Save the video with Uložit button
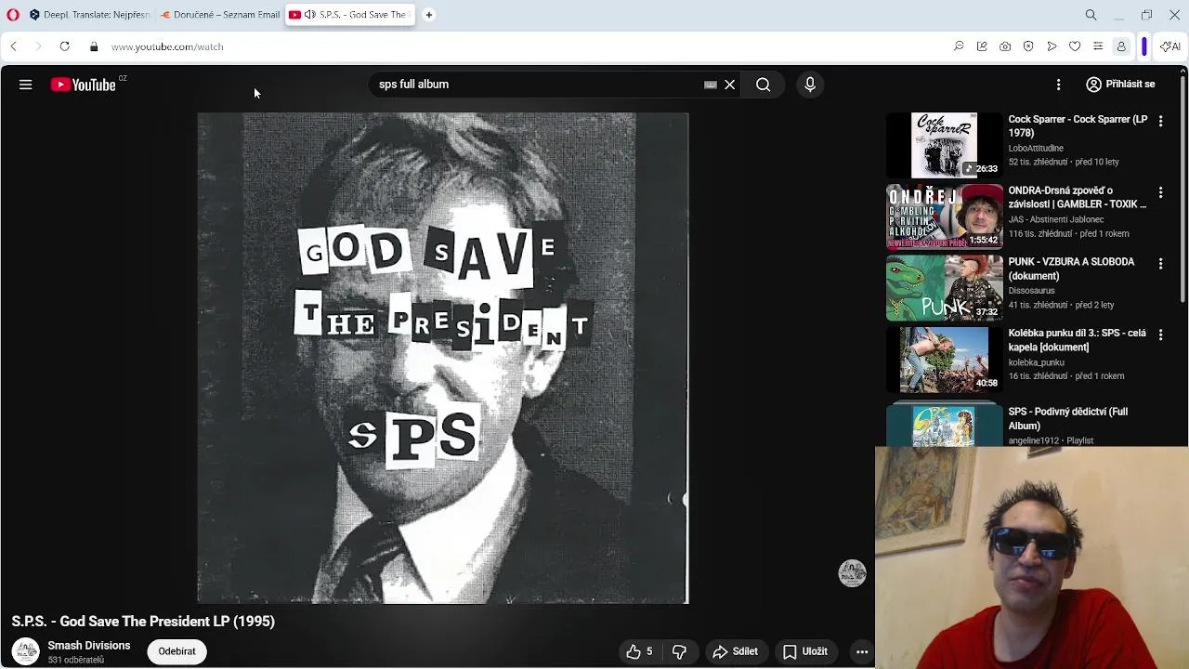1189x669 pixels. point(805,652)
